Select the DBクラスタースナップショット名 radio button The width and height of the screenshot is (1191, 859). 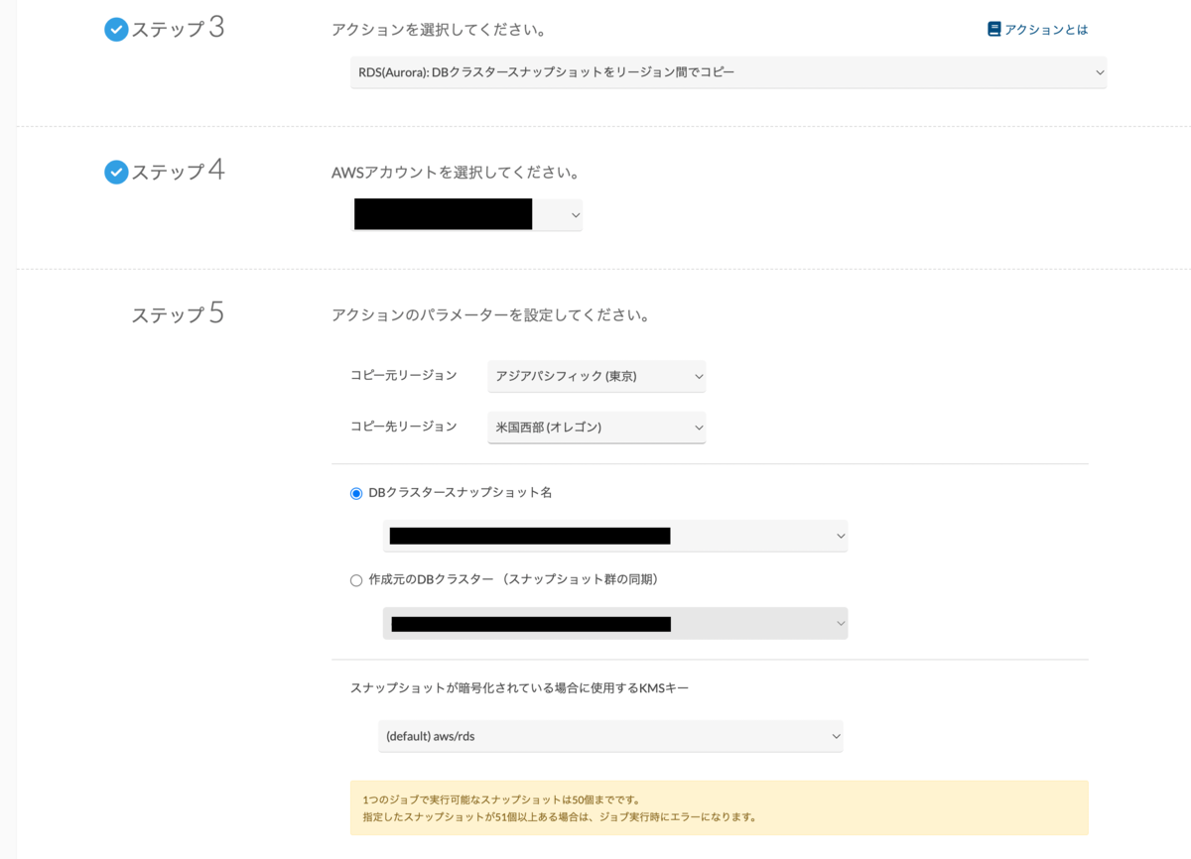tap(356, 494)
